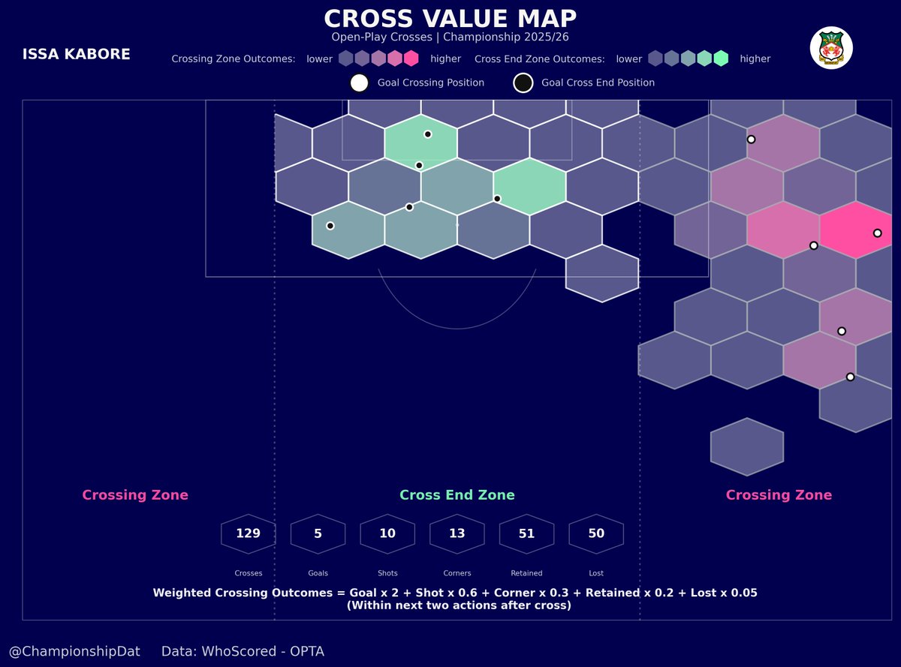Select the hexagon showing 129 crosses

point(249,534)
